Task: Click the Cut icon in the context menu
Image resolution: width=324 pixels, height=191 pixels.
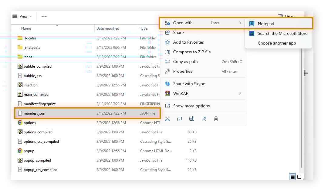Action: pyautogui.click(x=167, y=119)
